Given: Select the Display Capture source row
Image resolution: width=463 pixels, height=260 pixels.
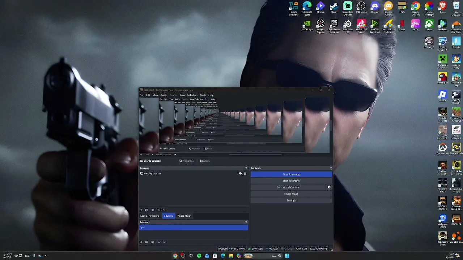Looking at the screenshot, I should (194, 173).
